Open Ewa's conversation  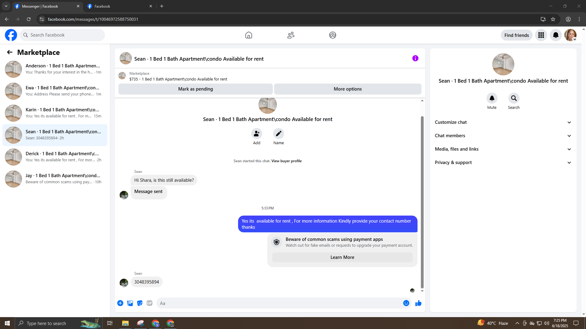(55, 91)
